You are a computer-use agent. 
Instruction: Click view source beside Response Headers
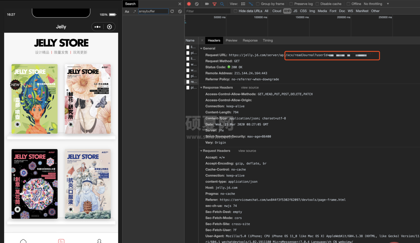click(250, 88)
